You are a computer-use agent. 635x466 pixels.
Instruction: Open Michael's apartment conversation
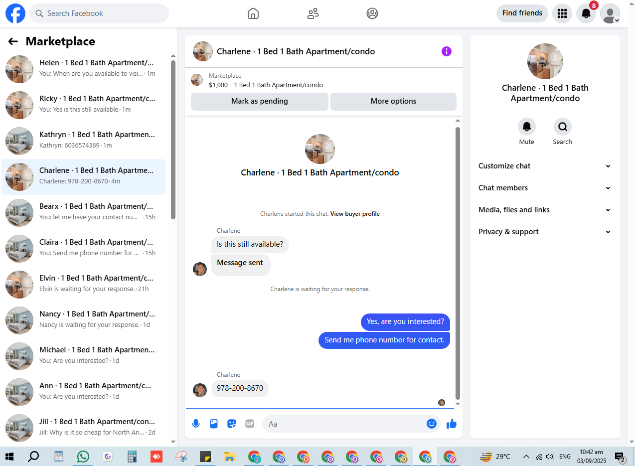coord(84,356)
